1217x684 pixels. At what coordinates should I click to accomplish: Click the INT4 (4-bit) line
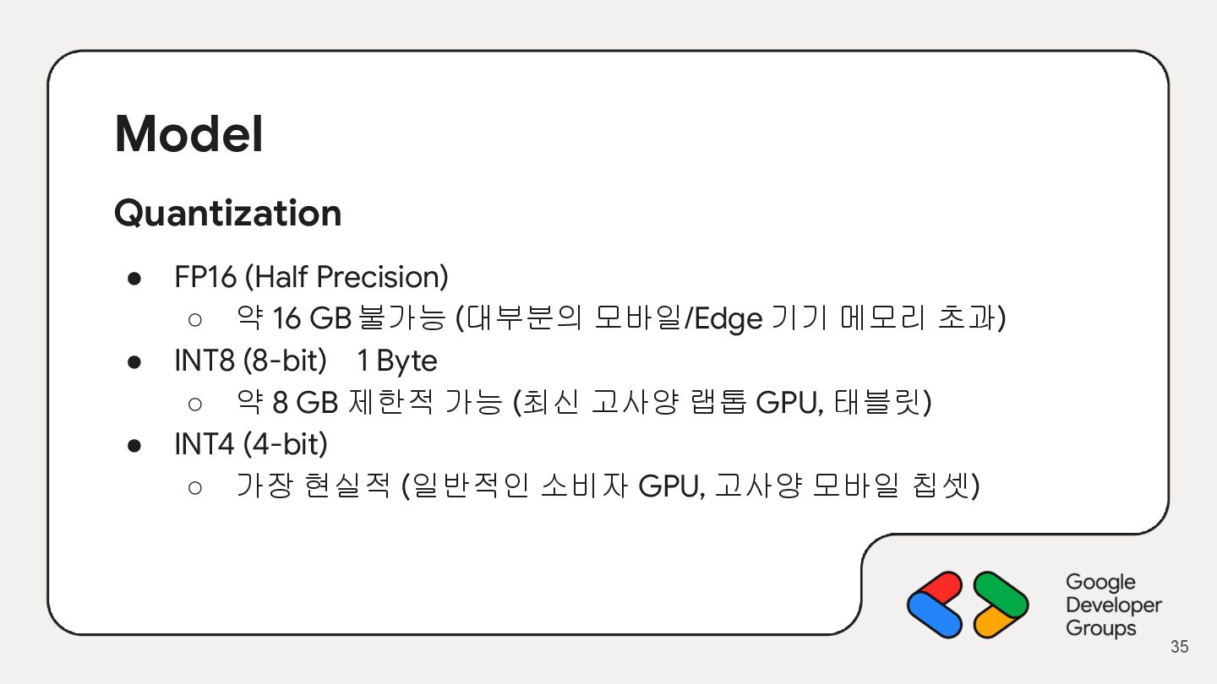pos(250,444)
